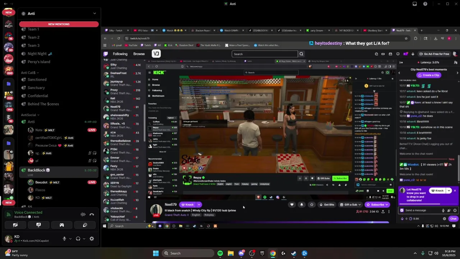Screen dimensions: 460x259
Task: Open Spotify from the Windows taskbar
Action: pos(220,253)
